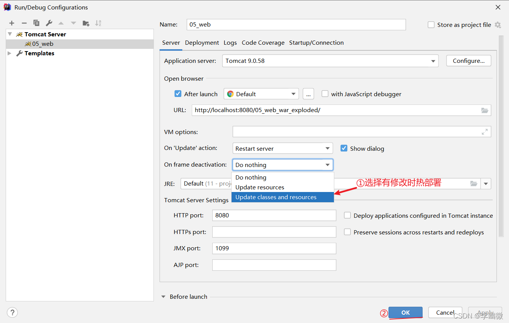
Task: Click HTTPs port field
Action: pos(274,232)
